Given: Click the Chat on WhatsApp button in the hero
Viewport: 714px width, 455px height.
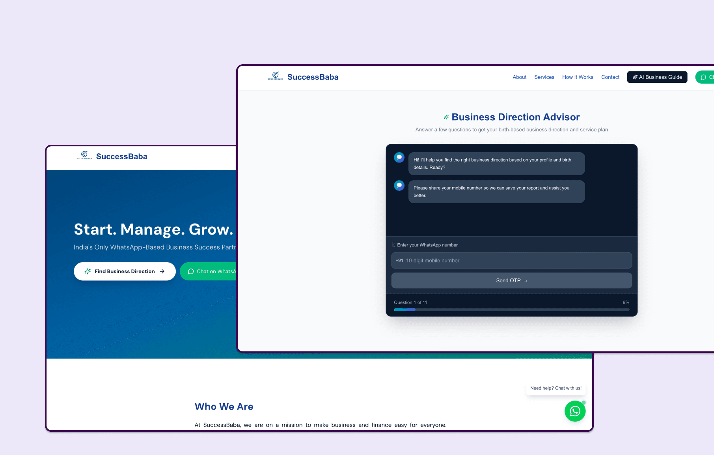Looking at the screenshot, I should click(208, 271).
